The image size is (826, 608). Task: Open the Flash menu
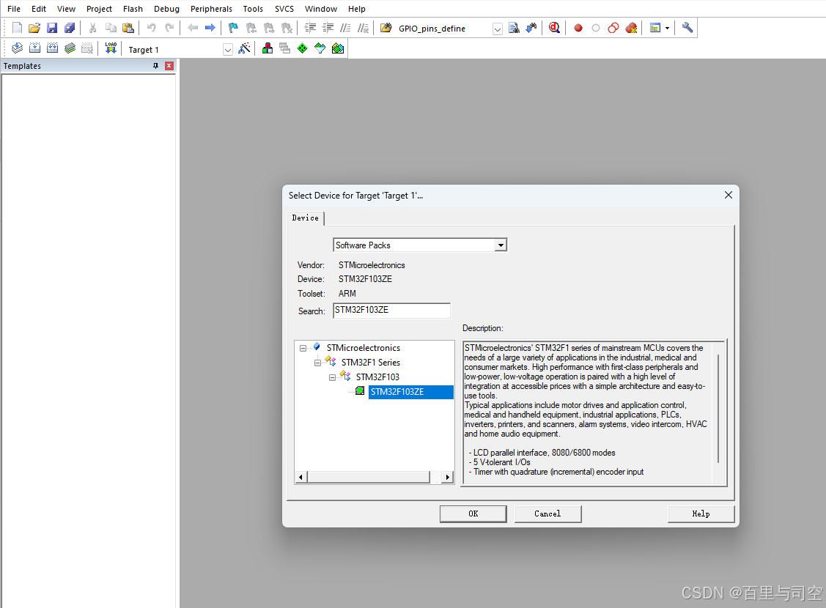[x=133, y=9]
